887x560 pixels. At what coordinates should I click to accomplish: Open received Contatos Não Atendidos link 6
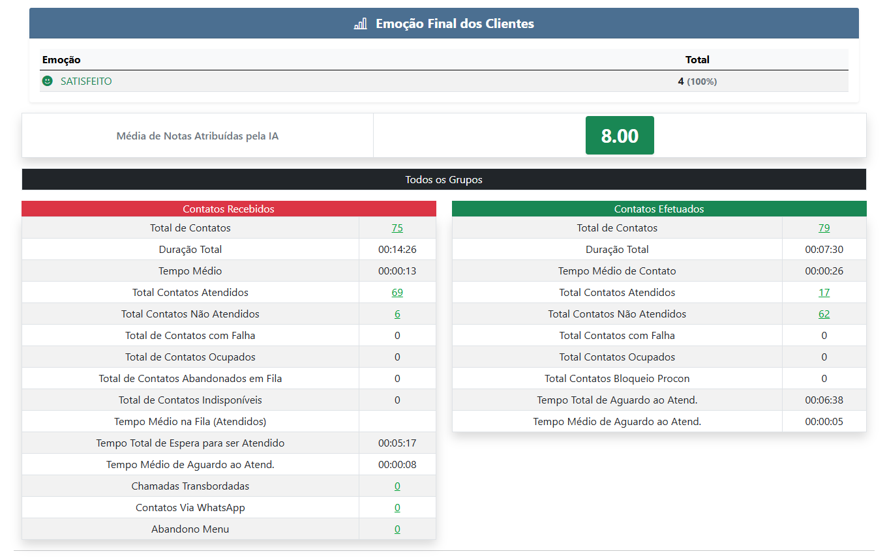pos(397,314)
